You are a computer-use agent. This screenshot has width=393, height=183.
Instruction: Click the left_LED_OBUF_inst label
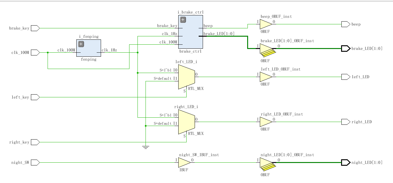[281, 69]
